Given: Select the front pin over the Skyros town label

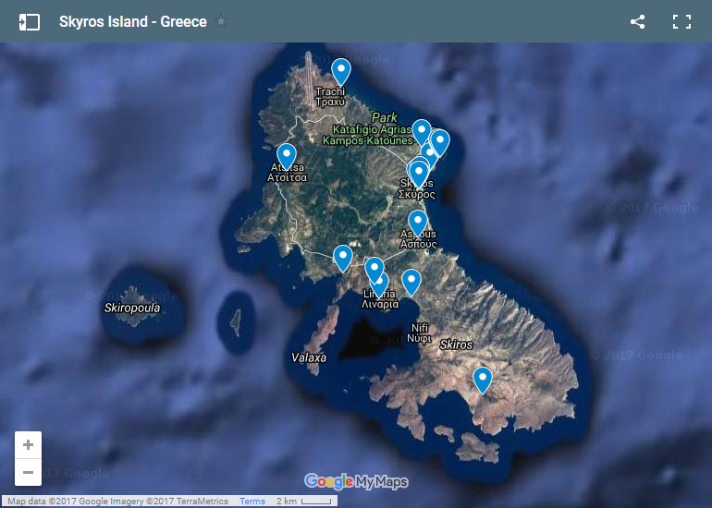Looking at the screenshot, I should click(419, 175).
